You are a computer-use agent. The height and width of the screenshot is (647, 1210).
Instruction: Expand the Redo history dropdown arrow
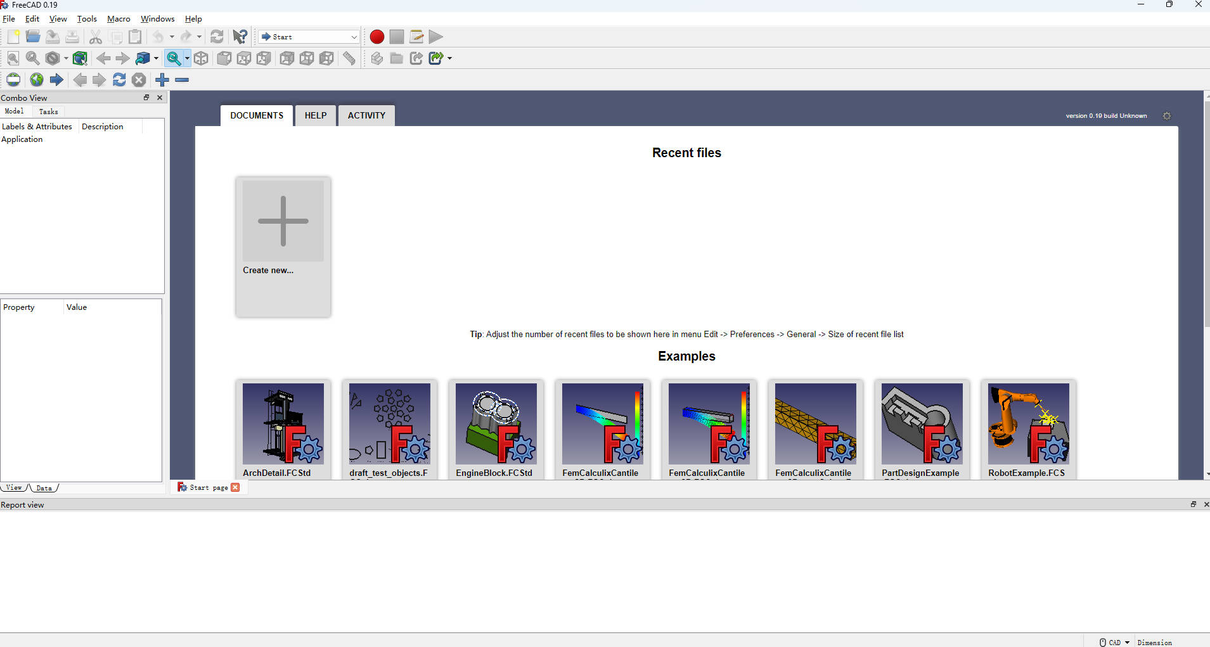coord(199,37)
